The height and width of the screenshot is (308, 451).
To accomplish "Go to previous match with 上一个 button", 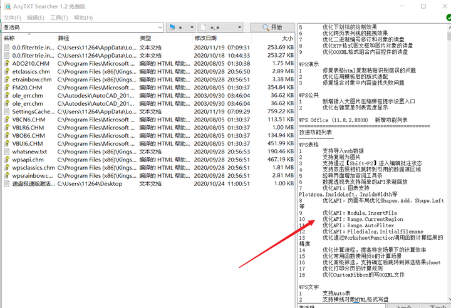I will (x=403, y=306).
